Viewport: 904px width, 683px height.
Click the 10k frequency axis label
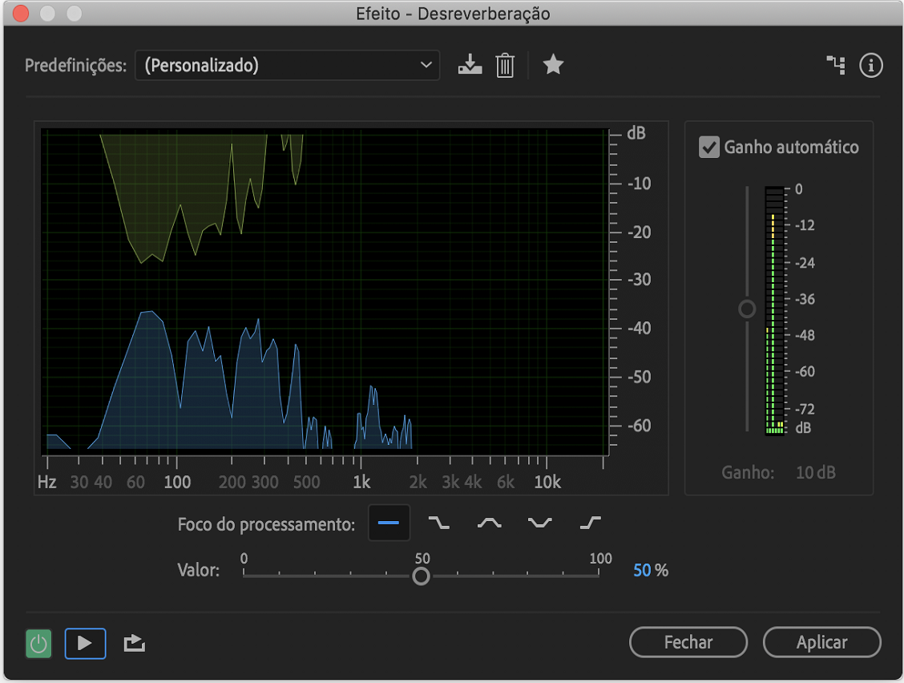tap(547, 483)
